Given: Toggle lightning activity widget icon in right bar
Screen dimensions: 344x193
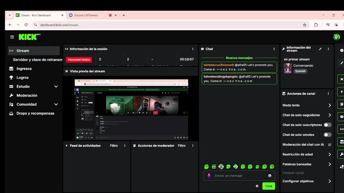Looking at the screenshot, I should (x=341, y=92).
